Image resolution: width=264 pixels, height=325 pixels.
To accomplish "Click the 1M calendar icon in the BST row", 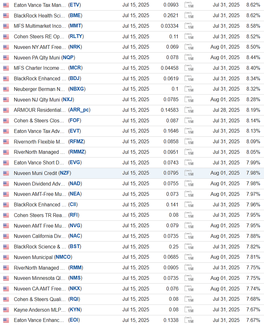I will [x=189, y=247].
